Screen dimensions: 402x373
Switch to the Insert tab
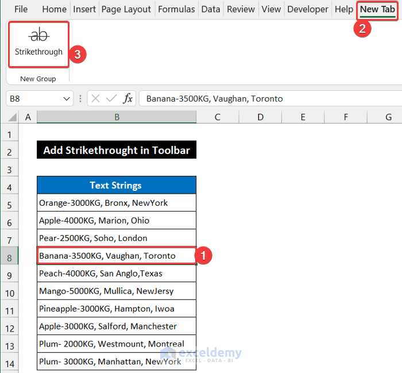coord(84,9)
